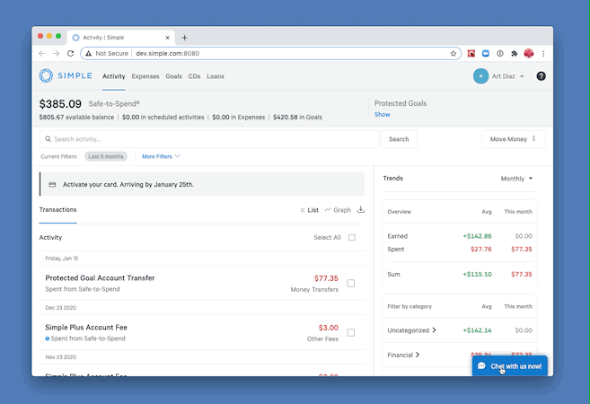Click the Move Money button
Viewport: 590px width, 404px height.
click(514, 139)
